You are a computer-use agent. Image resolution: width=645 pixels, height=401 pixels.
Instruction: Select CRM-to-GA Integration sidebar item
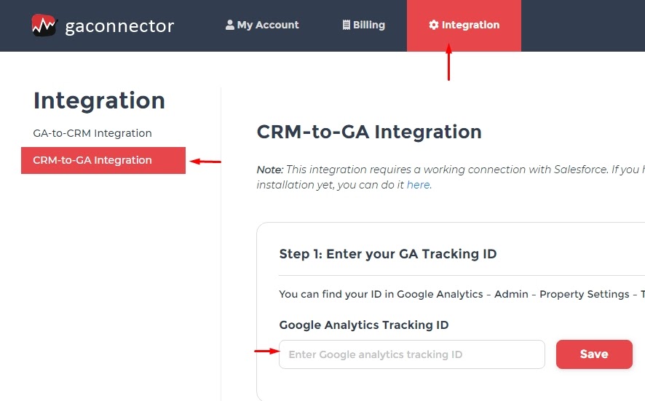103,160
